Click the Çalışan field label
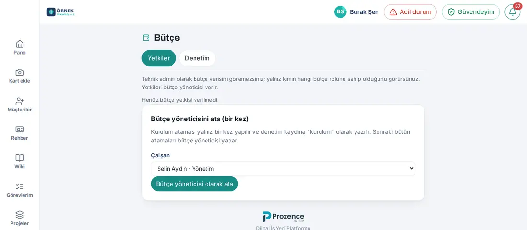 pos(160,155)
